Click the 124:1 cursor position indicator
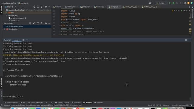This screenshot has width=194, height=109. (x=150, y=105)
